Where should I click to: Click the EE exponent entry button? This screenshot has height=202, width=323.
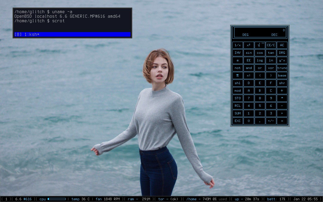coord(249,60)
